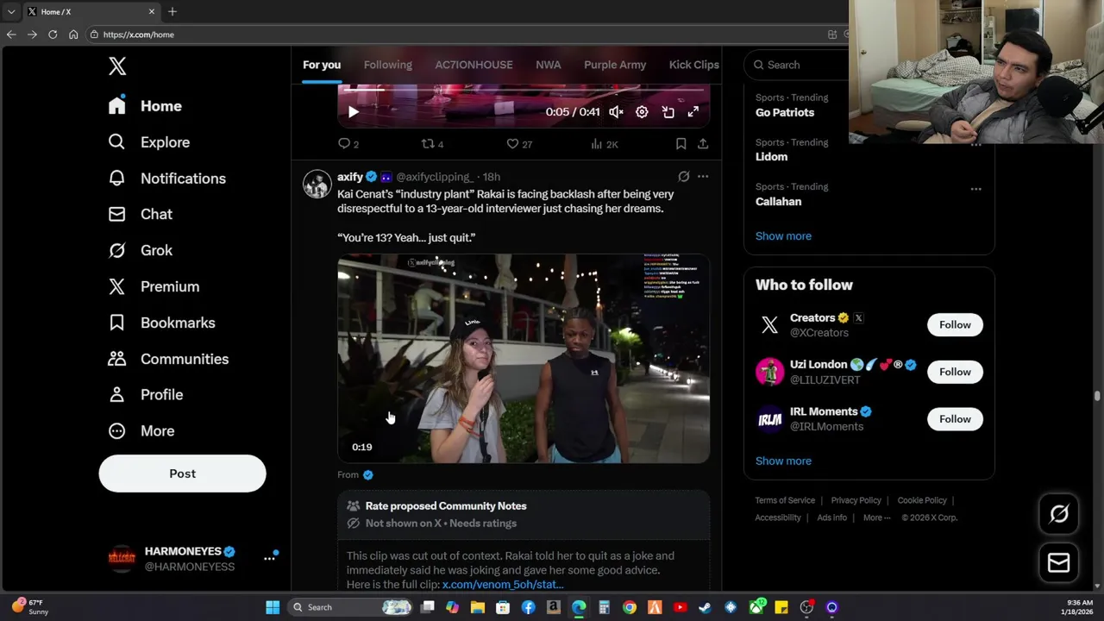Open the @axifyclipping_ handle link
This screenshot has height=621, width=1104.
(x=435, y=177)
